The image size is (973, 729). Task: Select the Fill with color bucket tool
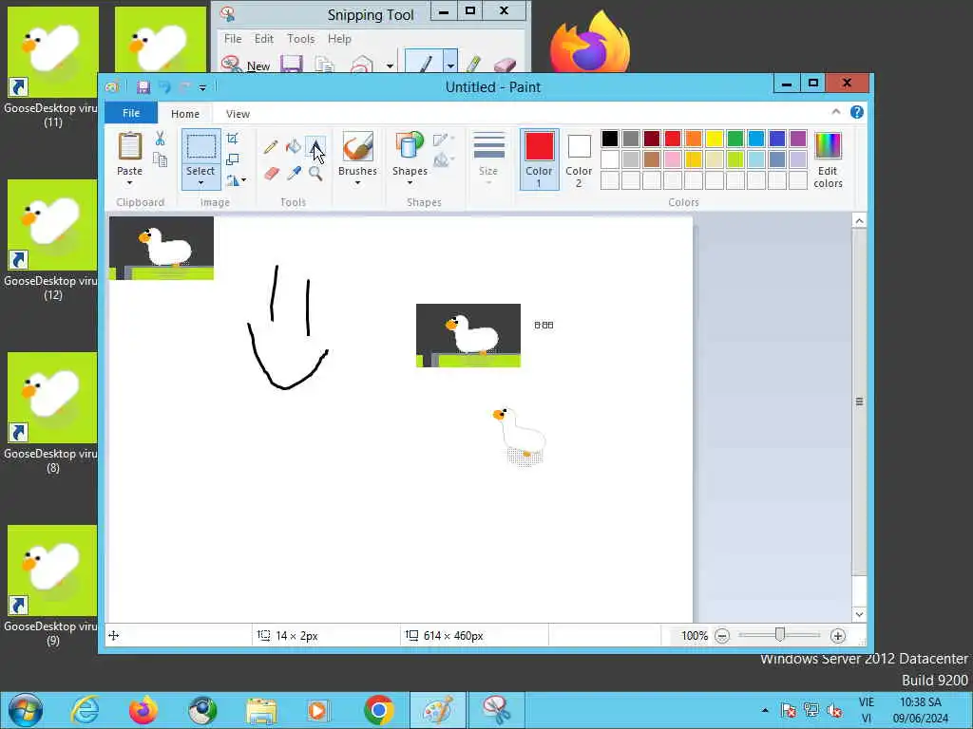293,147
